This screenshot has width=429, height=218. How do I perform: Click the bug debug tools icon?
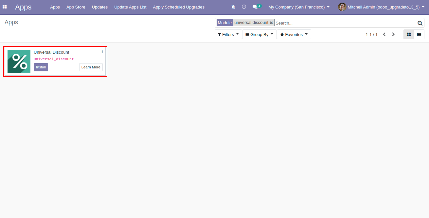[233, 7]
